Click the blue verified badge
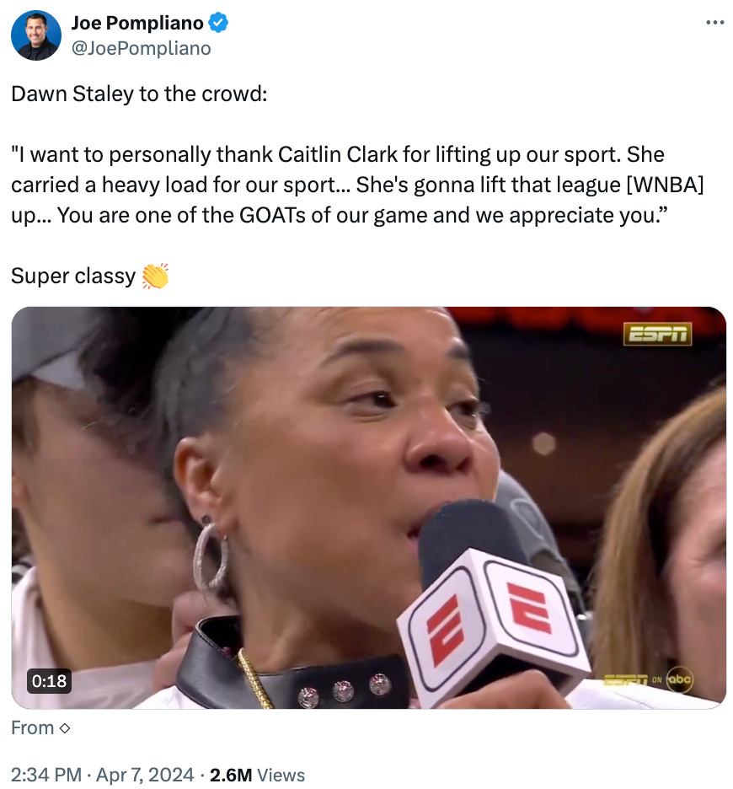733x789 pixels. point(218,23)
